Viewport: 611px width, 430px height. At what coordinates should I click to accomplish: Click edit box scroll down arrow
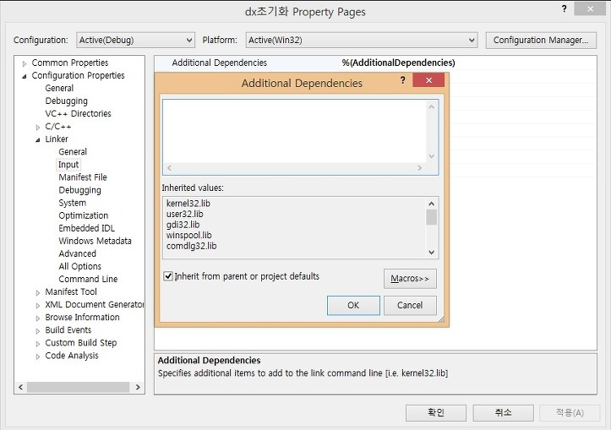(431, 156)
